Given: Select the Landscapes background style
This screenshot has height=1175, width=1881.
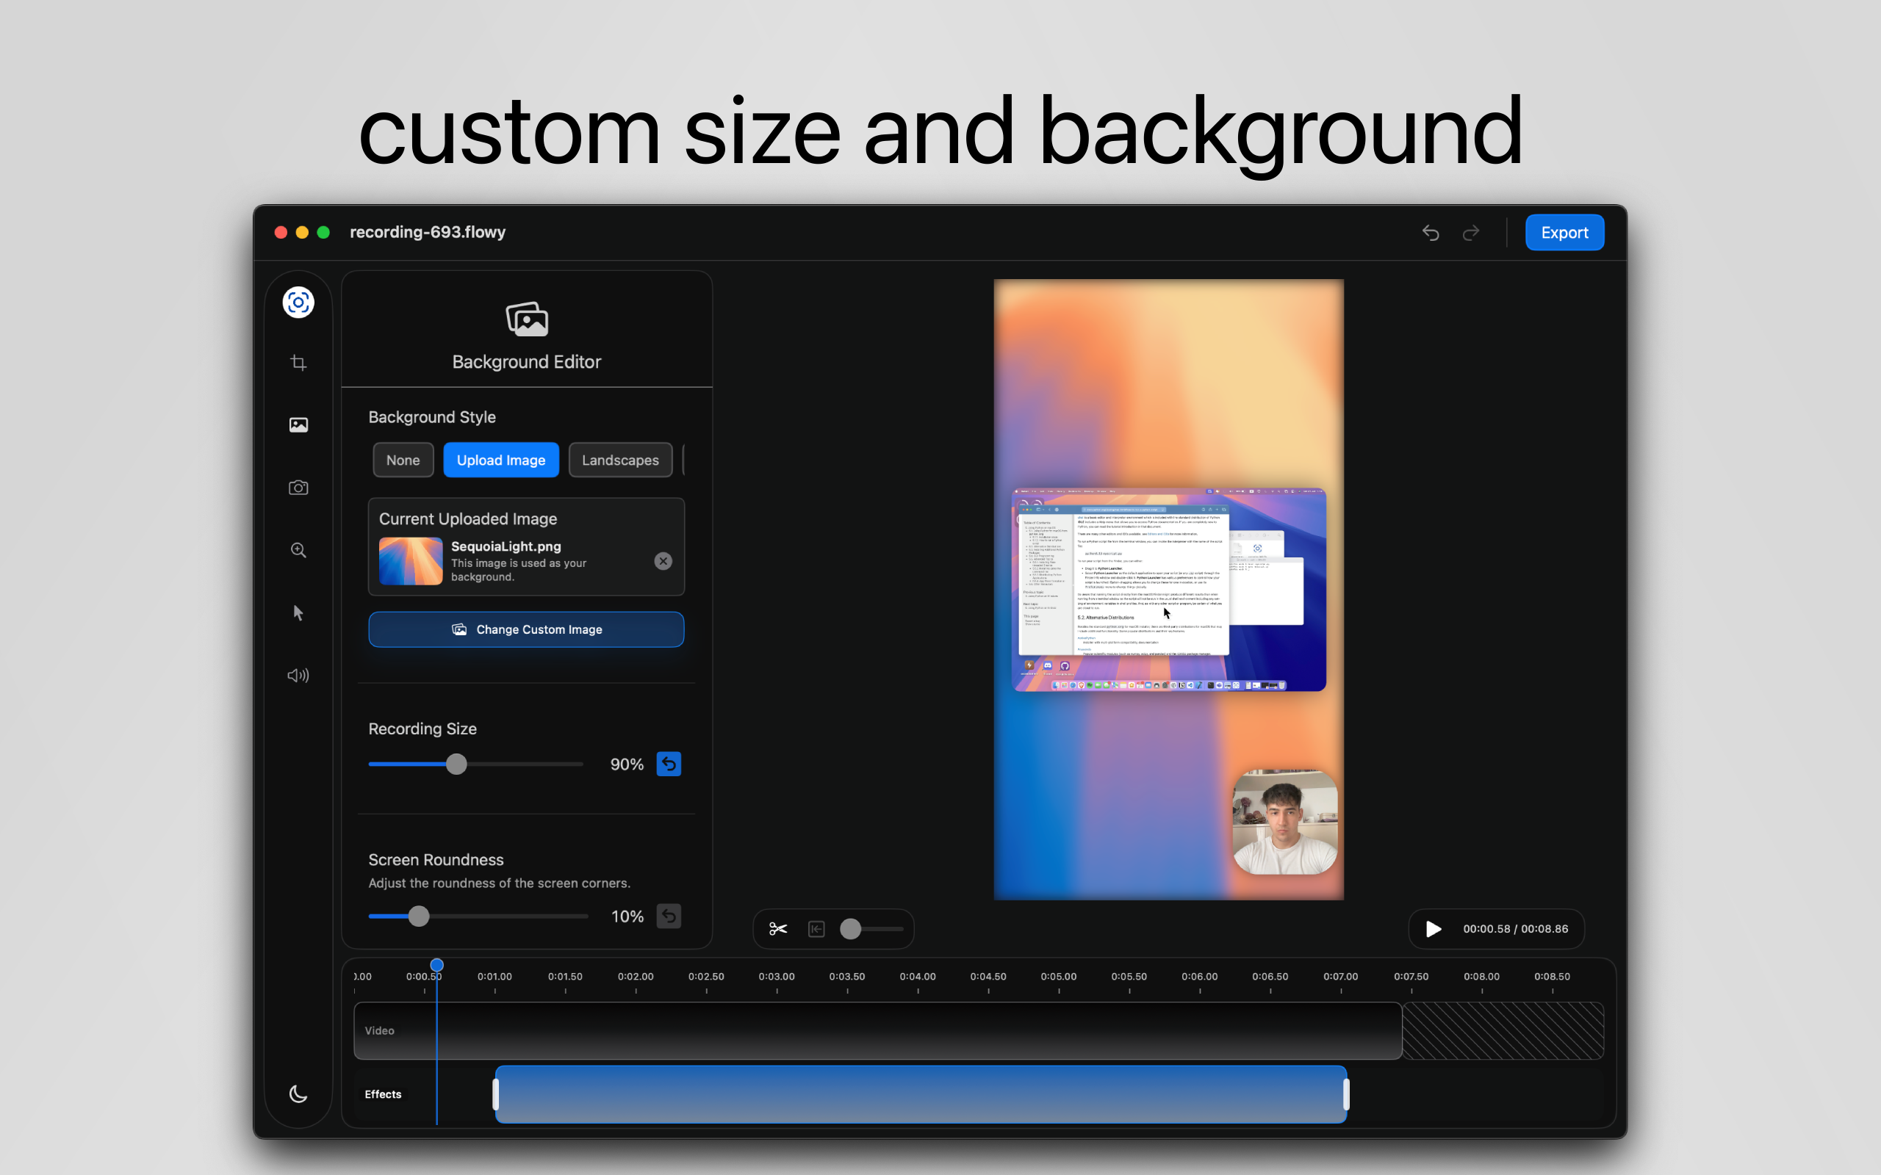Looking at the screenshot, I should (x=620, y=460).
